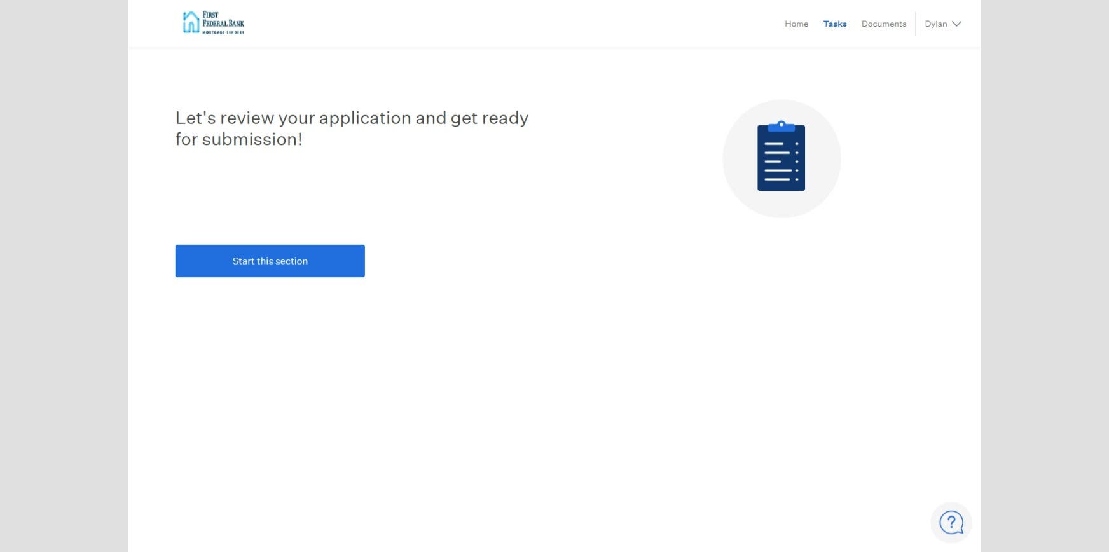Image resolution: width=1109 pixels, height=552 pixels.
Task: Click the chevron arrow beside Dylan
Action: click(x=956, y=24)
